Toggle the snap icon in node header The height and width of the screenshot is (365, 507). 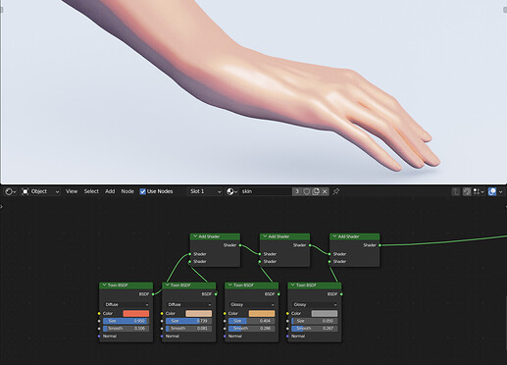pyautogui.click(x=467, y=191)
